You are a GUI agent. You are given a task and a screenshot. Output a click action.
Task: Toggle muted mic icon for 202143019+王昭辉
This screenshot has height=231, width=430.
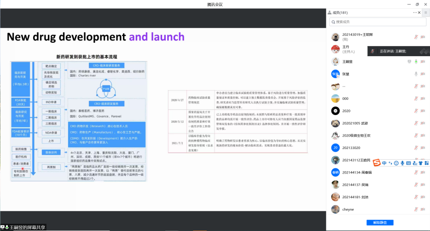coord(416,37)
